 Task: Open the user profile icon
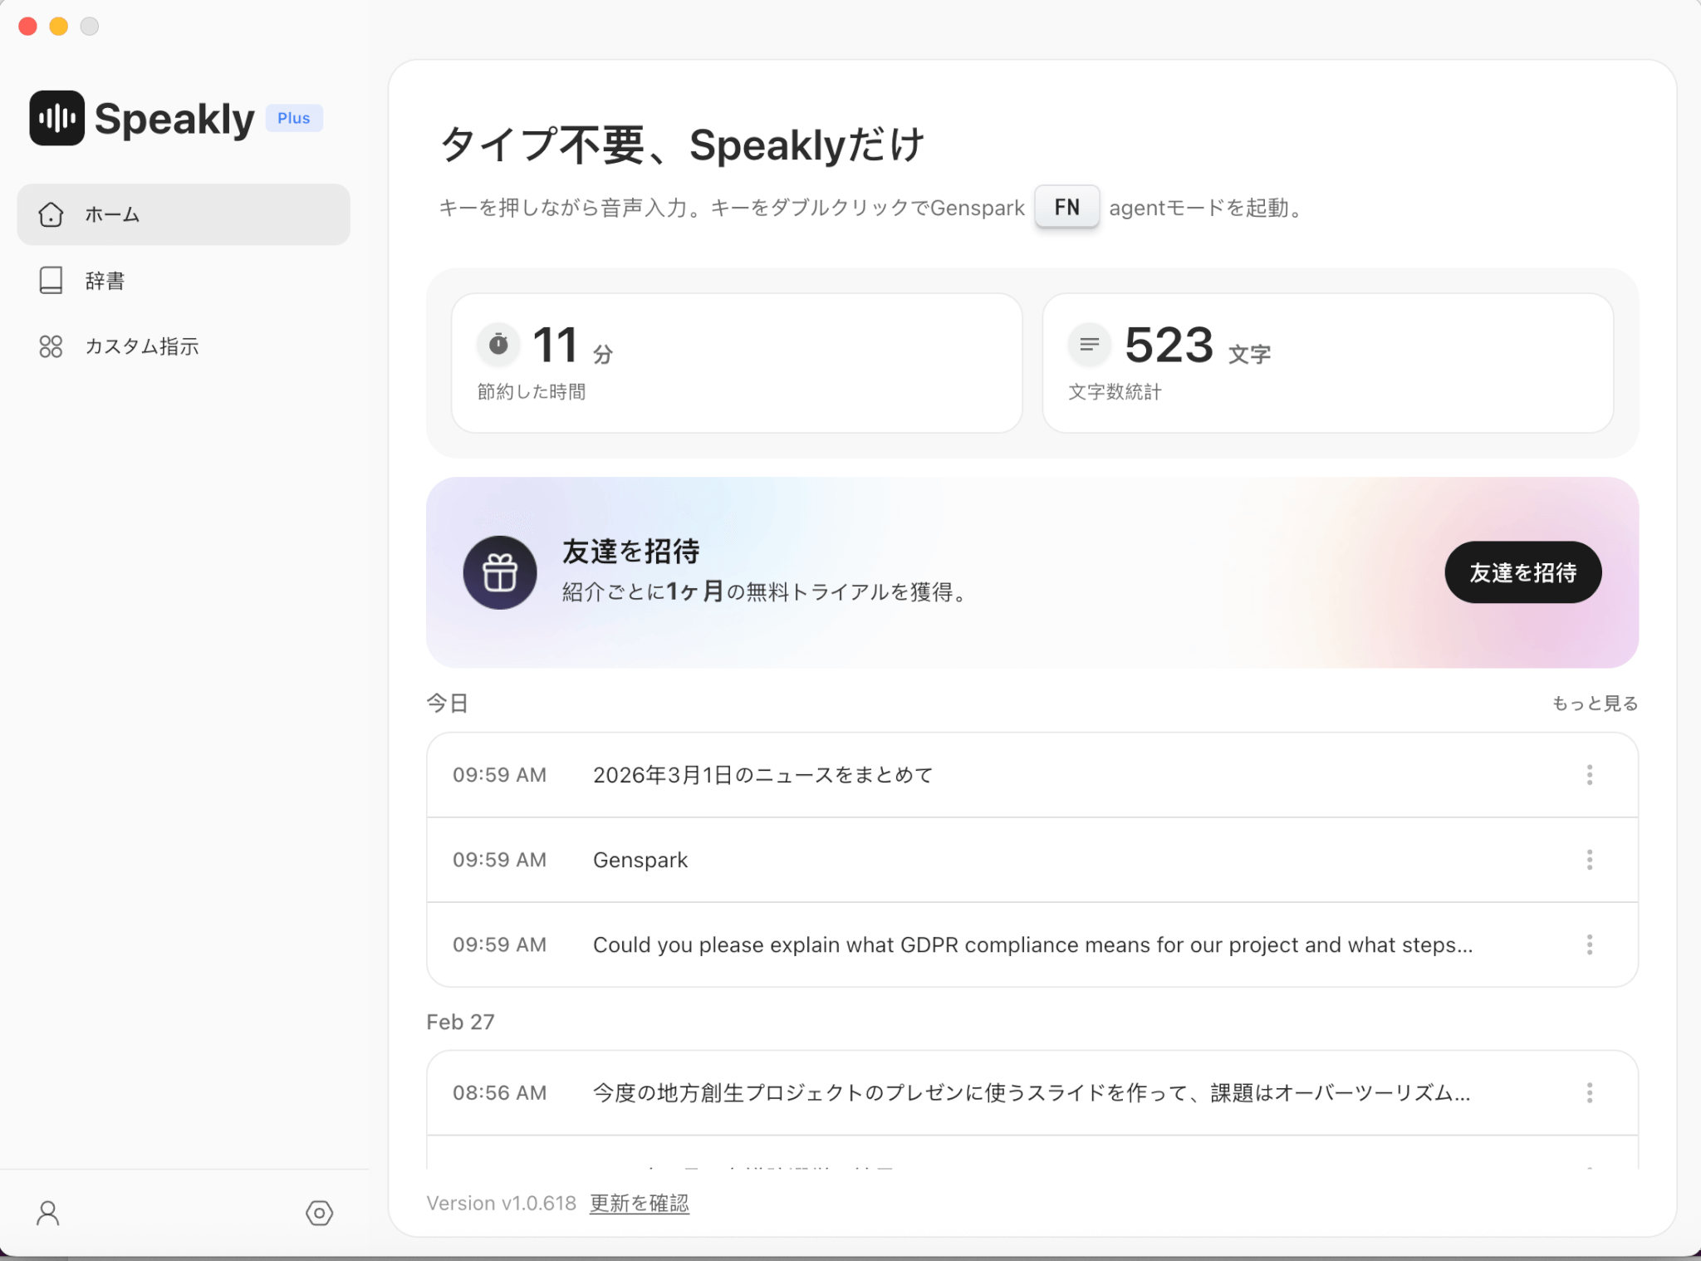click(x=48, y=1213)
